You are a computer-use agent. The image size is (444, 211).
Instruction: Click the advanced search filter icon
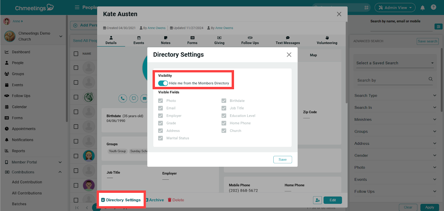tap(438, 27)
